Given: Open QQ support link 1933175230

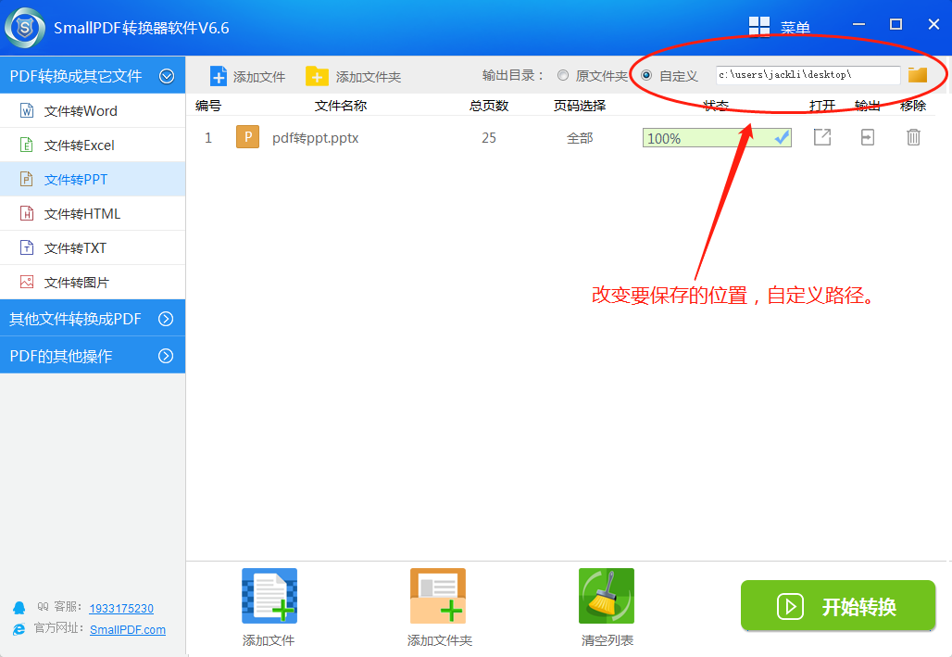Looking at the screenshot, I should pyautogui.click(x=121, y=609).
